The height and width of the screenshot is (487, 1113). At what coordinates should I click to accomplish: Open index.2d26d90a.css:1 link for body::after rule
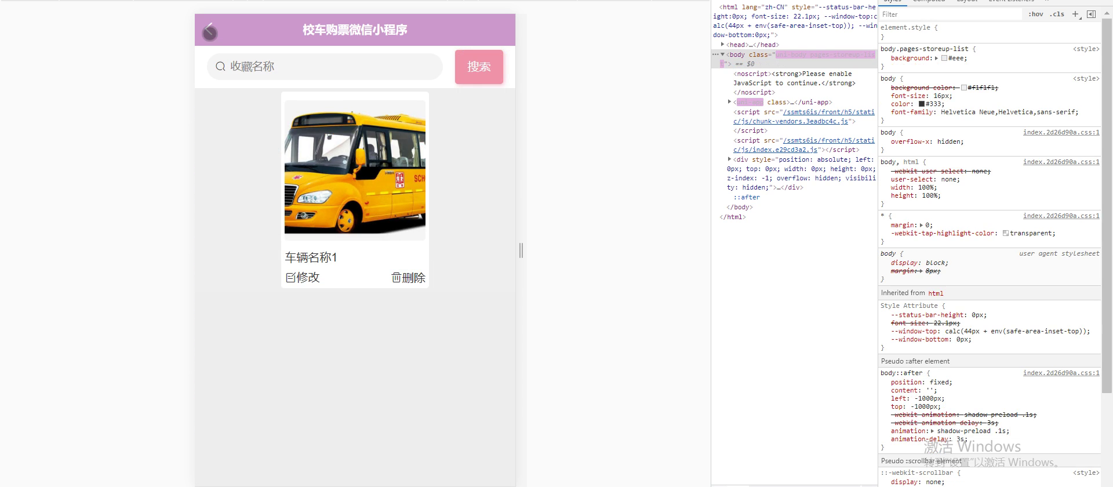pos(1061,373)
